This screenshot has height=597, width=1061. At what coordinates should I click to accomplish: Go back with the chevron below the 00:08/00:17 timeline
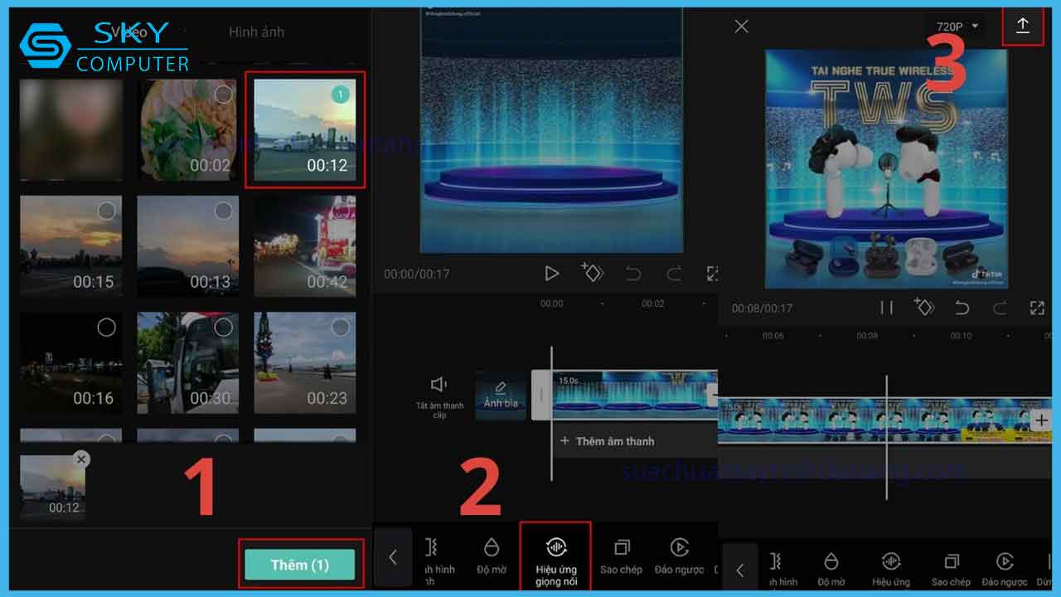coord(740,570)
